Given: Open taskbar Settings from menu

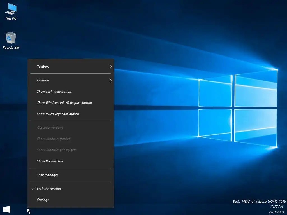Looking at the screenshot, I should [x=70, y=200].
